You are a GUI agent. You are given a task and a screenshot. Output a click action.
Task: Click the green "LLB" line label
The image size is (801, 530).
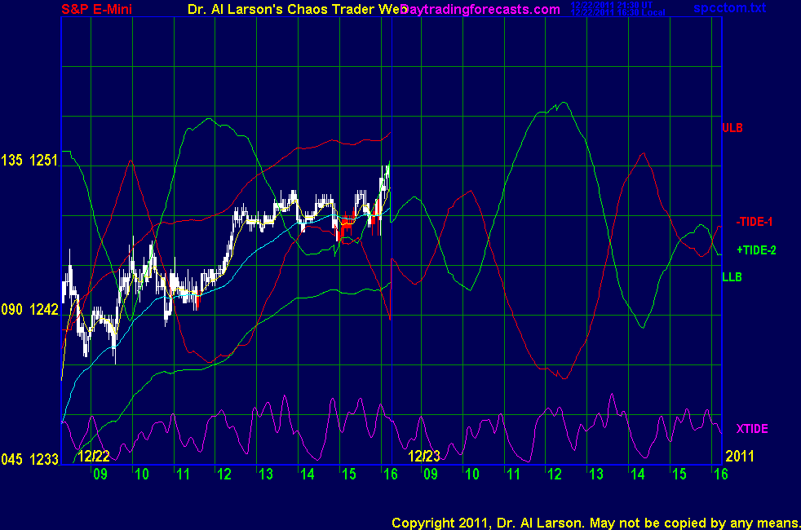click(732, 277)
